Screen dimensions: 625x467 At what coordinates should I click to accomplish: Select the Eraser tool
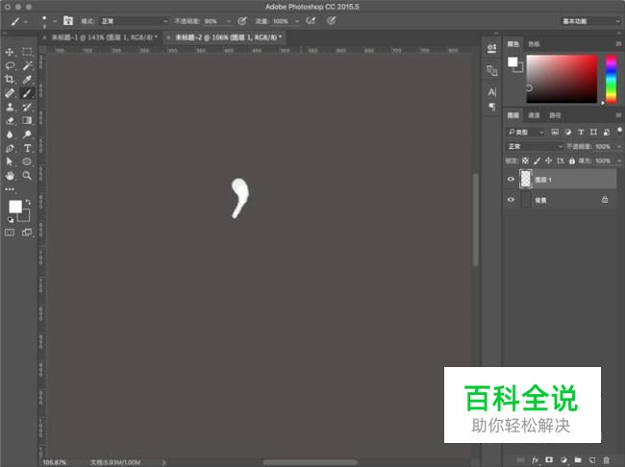[x=10, y=120]
